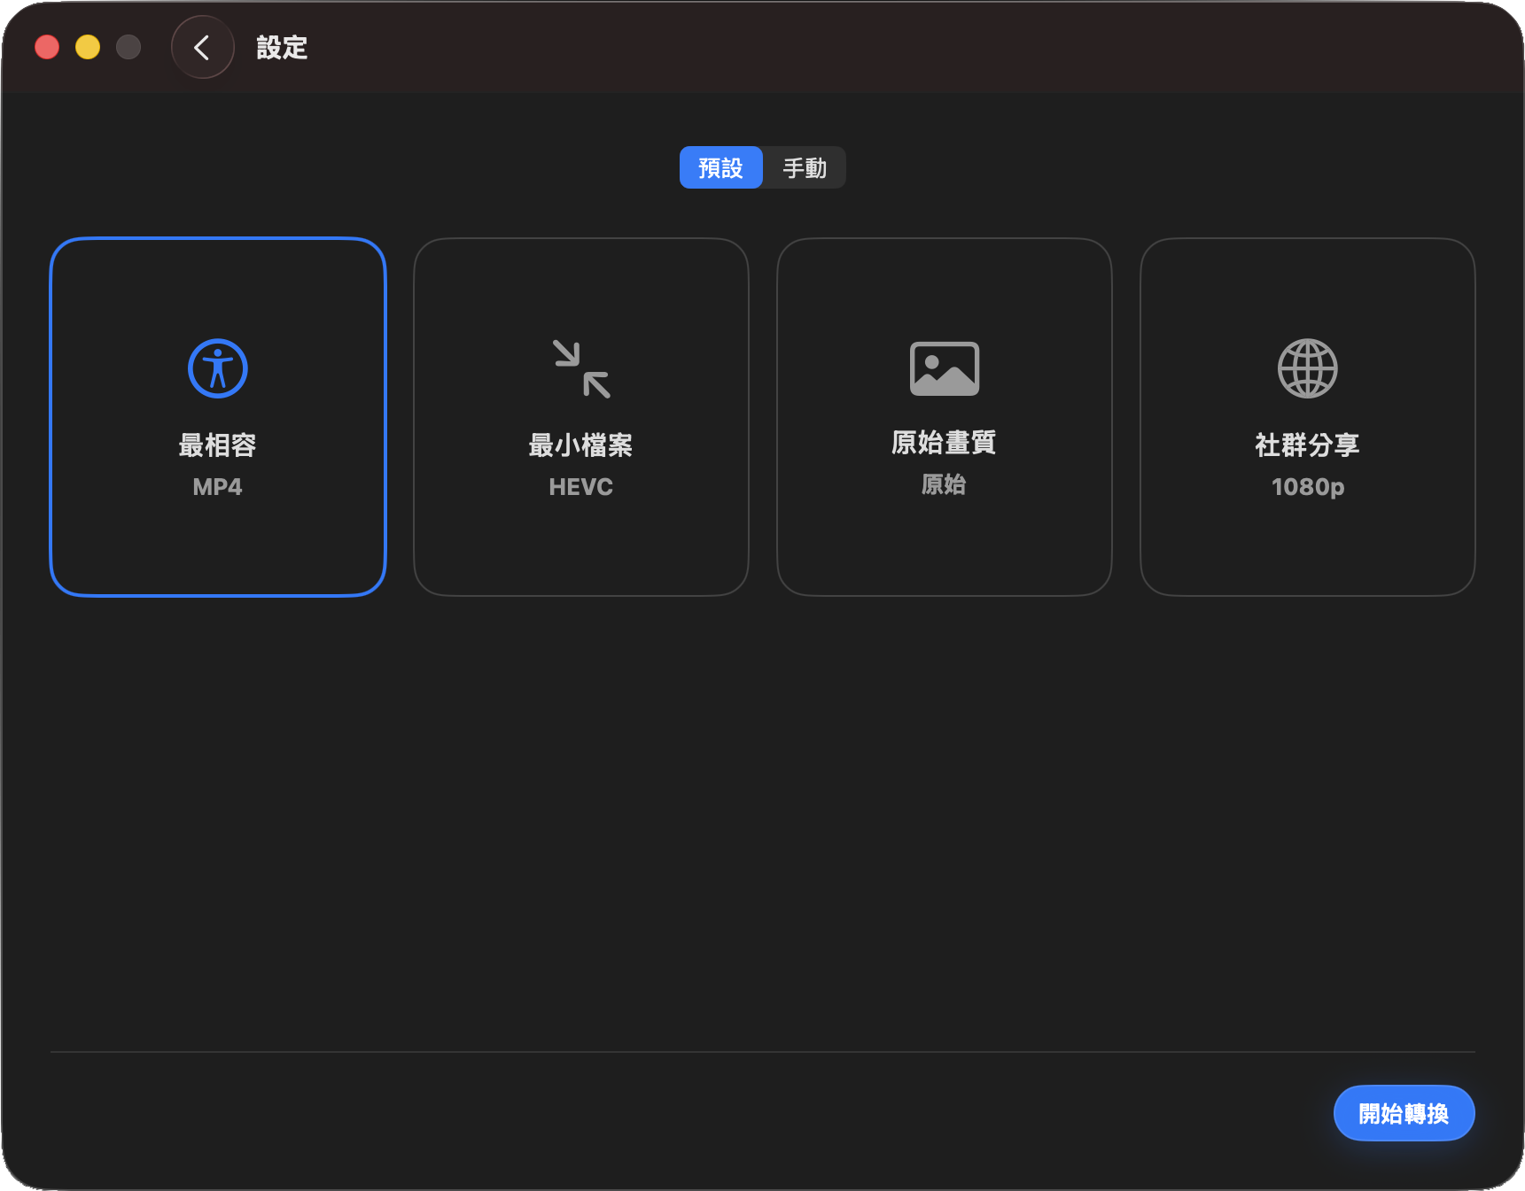This screenshot has width=1525, height=1191.
Task: Choose the 最相容 preset label
Action: tap(218, 445)
